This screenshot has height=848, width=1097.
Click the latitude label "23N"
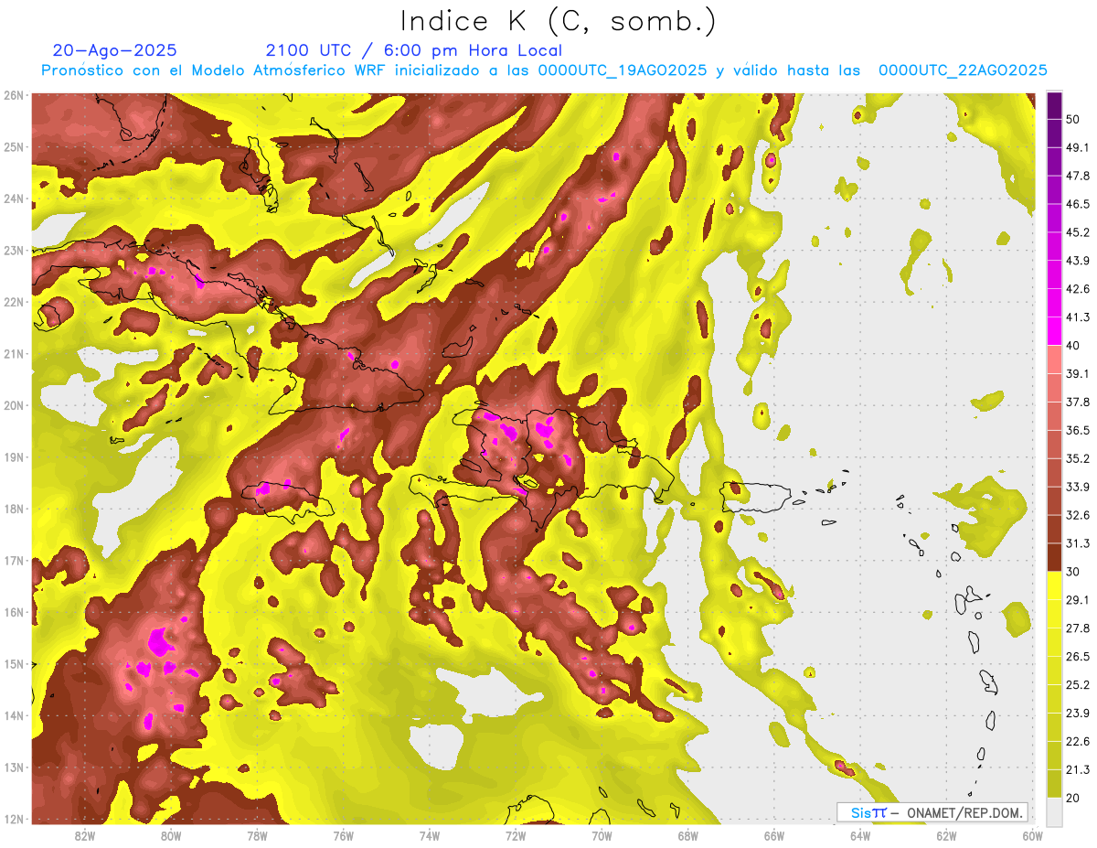14,250
